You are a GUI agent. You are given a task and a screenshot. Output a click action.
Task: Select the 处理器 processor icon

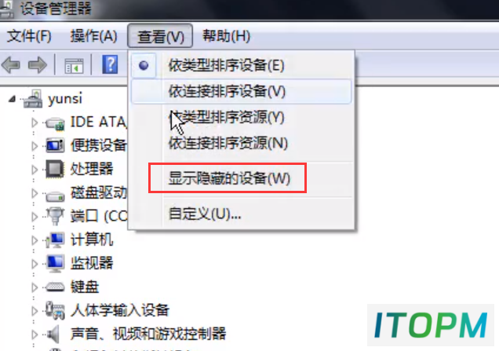pos(55,169)
